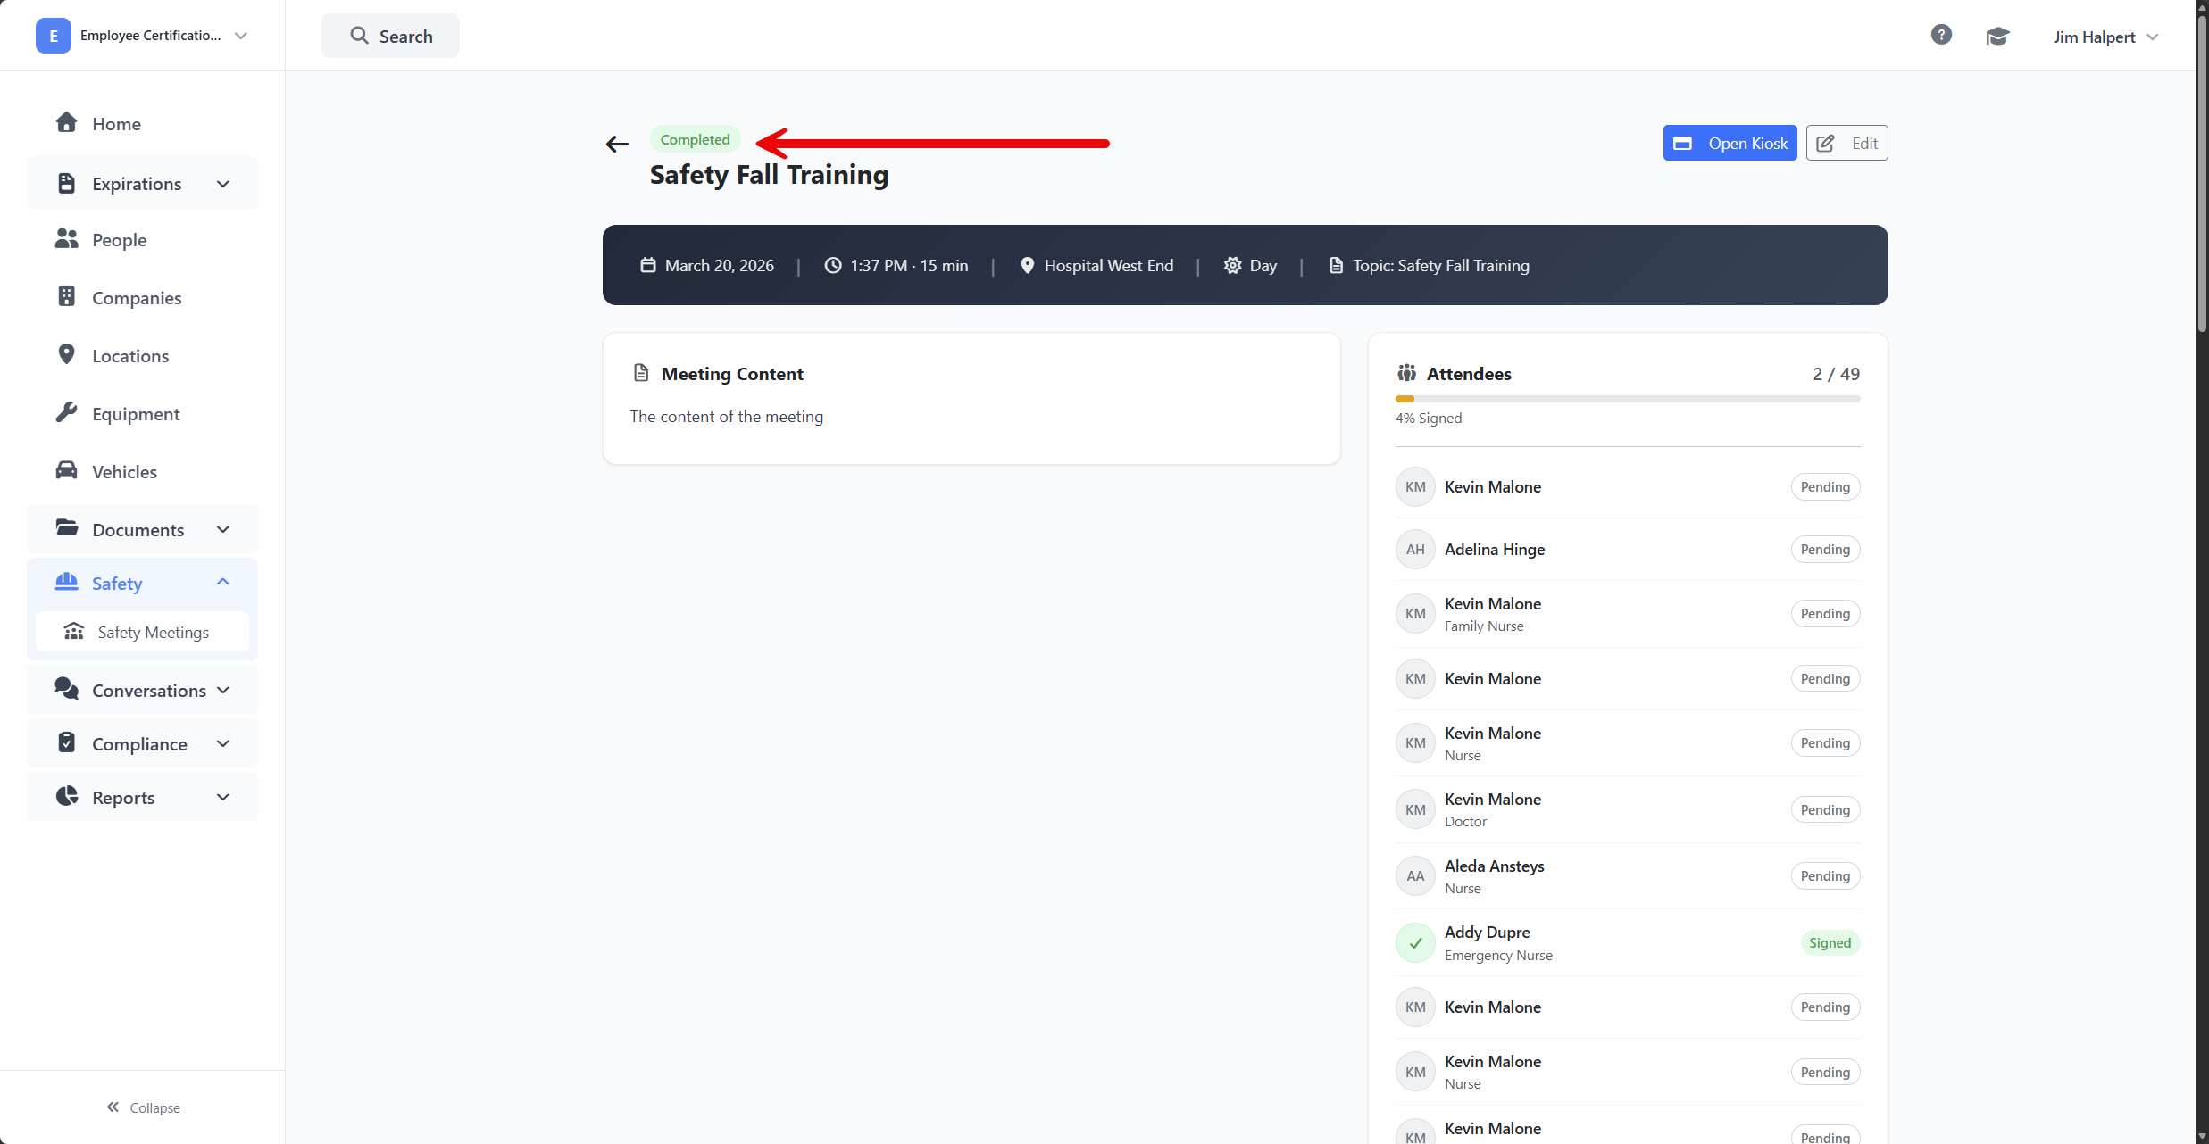Click the Companies building icon
Viewport: 2209px width, 1144px height.
pyautogui.click(x=66, y=296)
